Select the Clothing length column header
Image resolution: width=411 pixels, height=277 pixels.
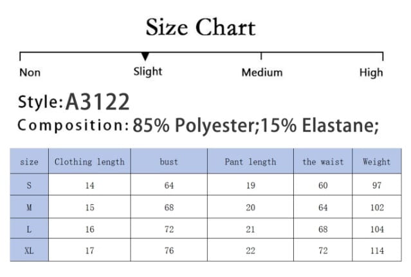coord(89,162)
